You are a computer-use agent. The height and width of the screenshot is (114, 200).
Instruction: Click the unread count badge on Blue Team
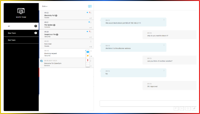(36, 33)
